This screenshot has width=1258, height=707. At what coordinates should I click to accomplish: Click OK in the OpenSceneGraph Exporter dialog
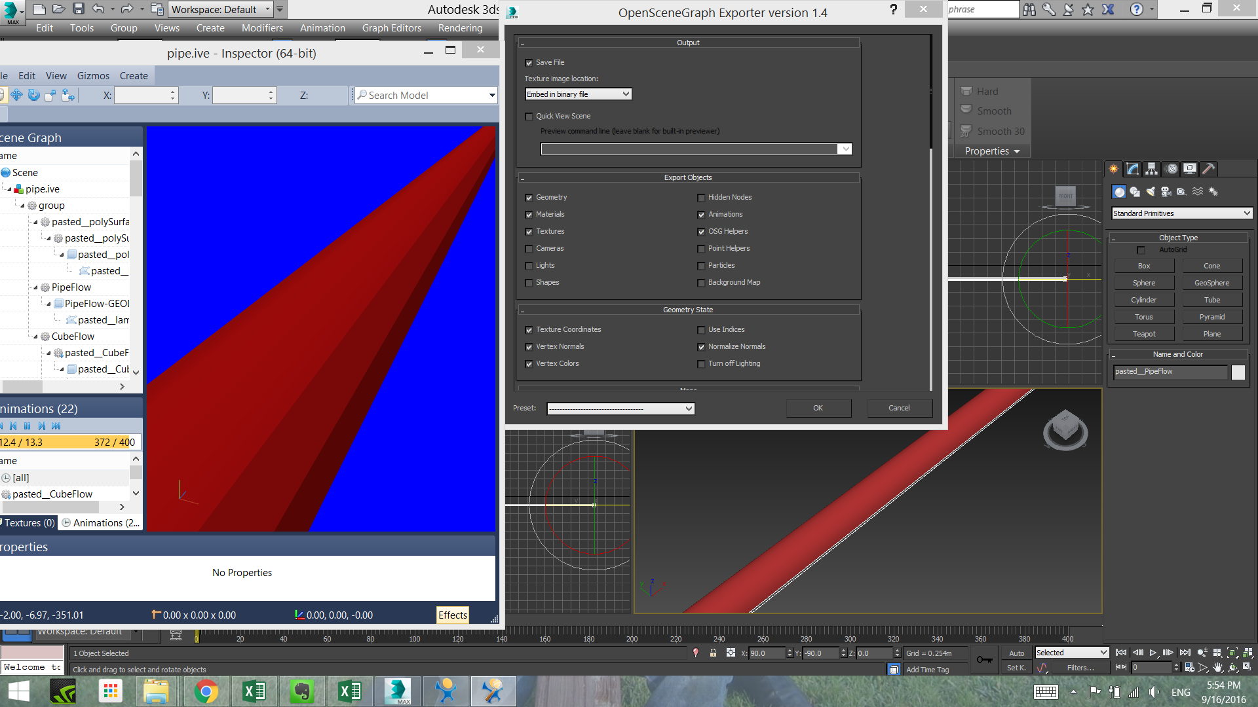click(x=818, y=408)
